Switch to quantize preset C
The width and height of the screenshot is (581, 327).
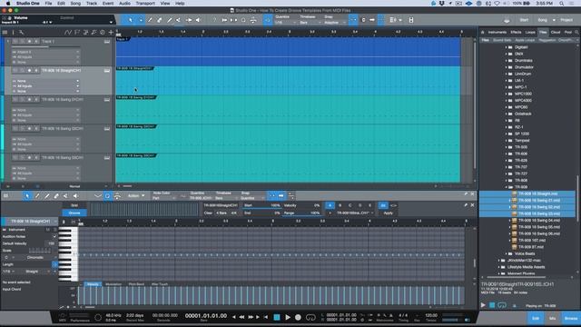350,205
